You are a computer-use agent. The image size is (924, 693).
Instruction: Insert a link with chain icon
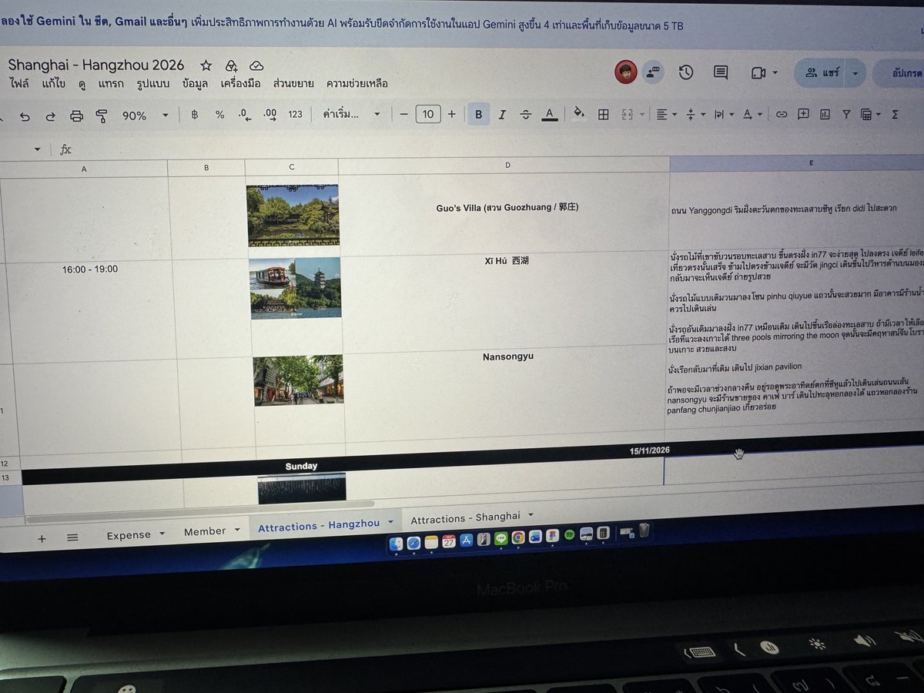pyautogui.click(x=782, y=115)
